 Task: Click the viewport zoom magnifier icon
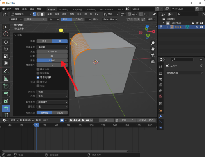(153, 43)
